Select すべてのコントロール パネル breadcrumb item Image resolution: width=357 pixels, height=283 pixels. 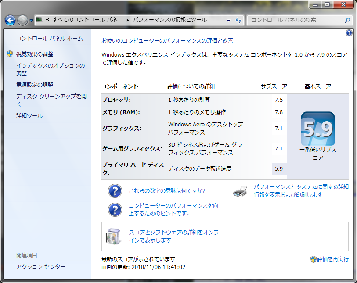click(87, 20)
